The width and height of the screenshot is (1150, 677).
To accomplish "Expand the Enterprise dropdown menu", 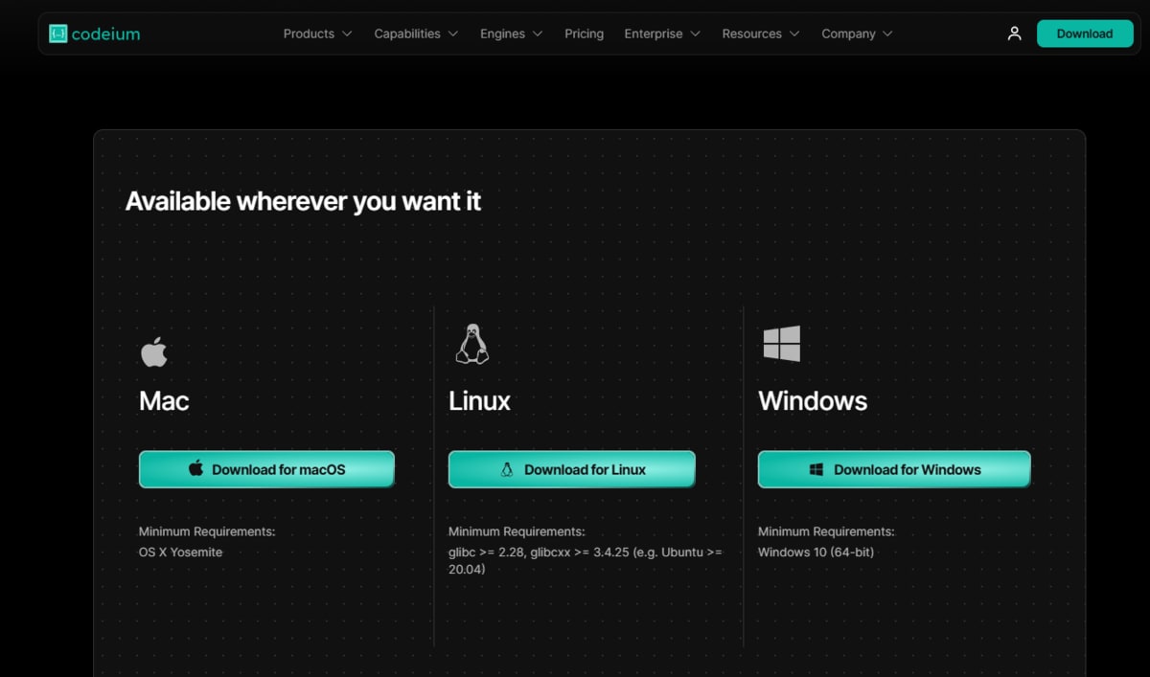I will (662, 34).
